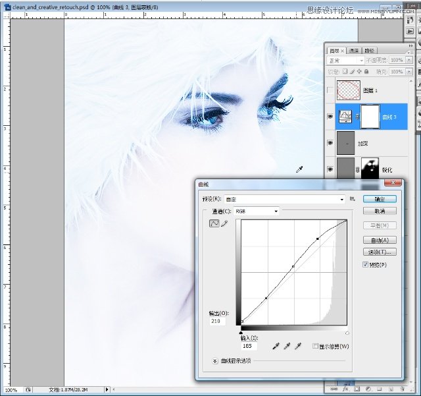The image size is (421, 396).
Task: Click the lock all padlock icon
Action: tap(366, 71)
